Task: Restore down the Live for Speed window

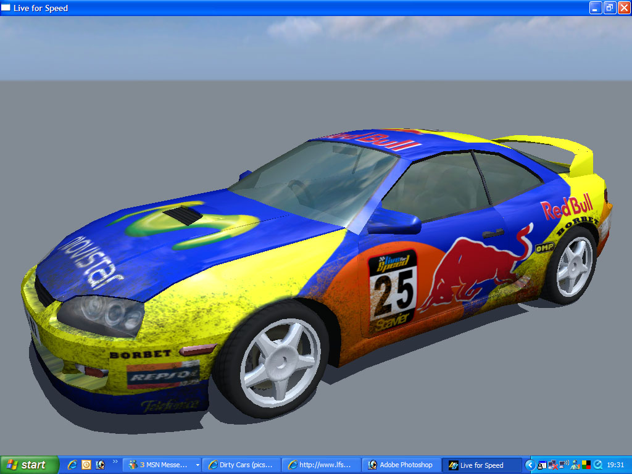Action: [609, 7]
